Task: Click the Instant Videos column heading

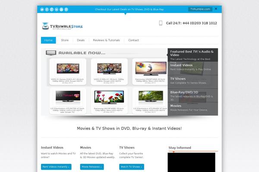Action: click(x=52, y=147)
